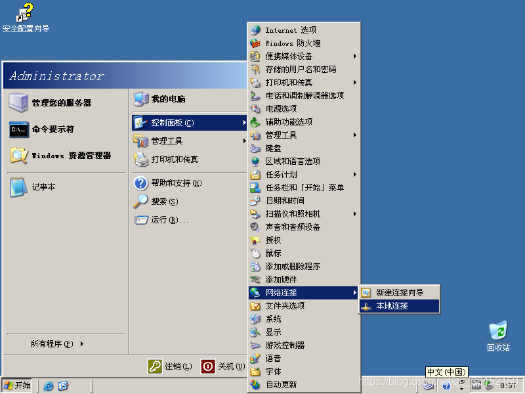Click the 电源选项 icon
525x394 pixels.
(x=255, y=109)
